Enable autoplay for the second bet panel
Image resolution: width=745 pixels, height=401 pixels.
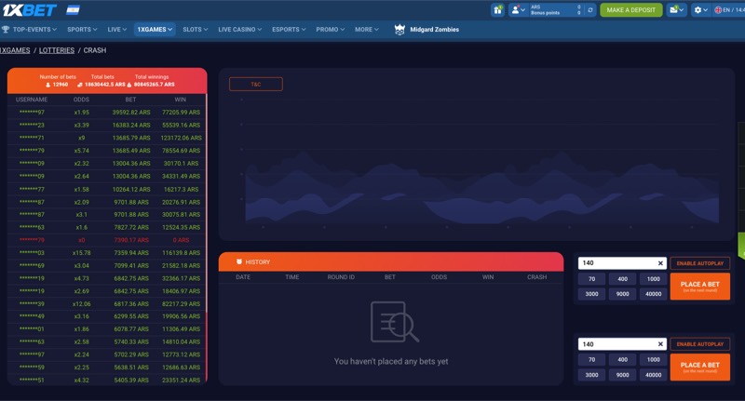tap(700, 344)
